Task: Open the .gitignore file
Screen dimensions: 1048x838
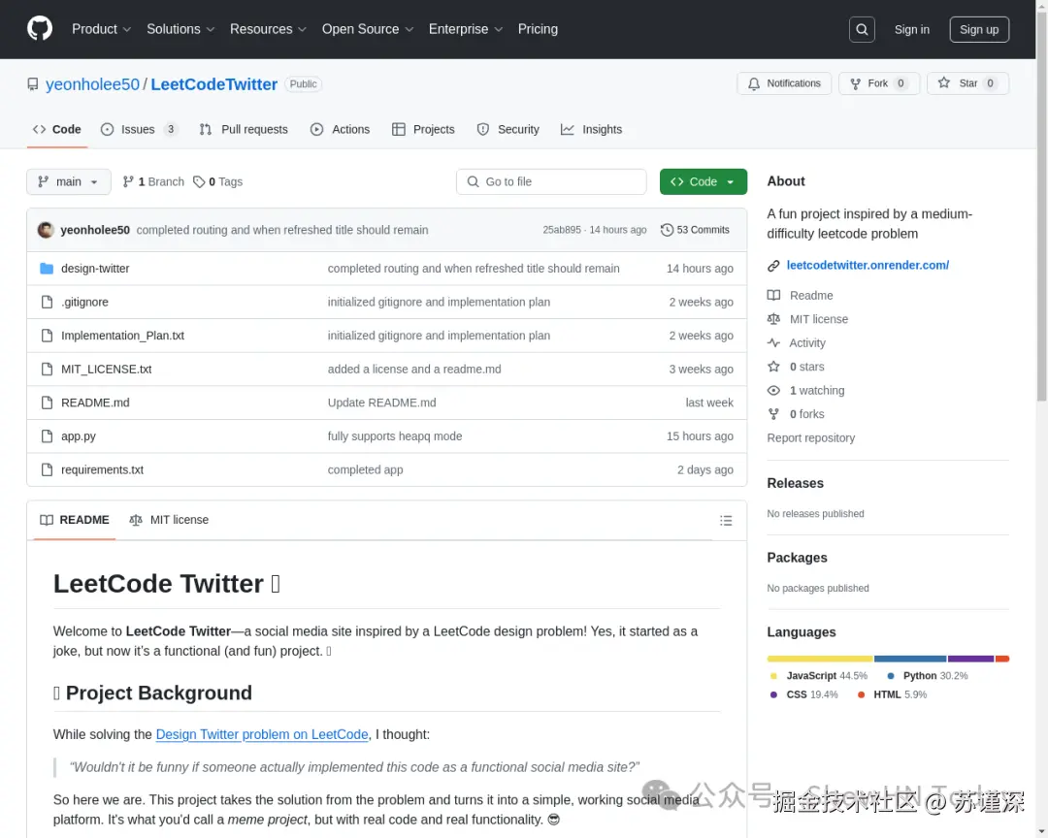Action: pyautogui.click(x=84, y=302)
